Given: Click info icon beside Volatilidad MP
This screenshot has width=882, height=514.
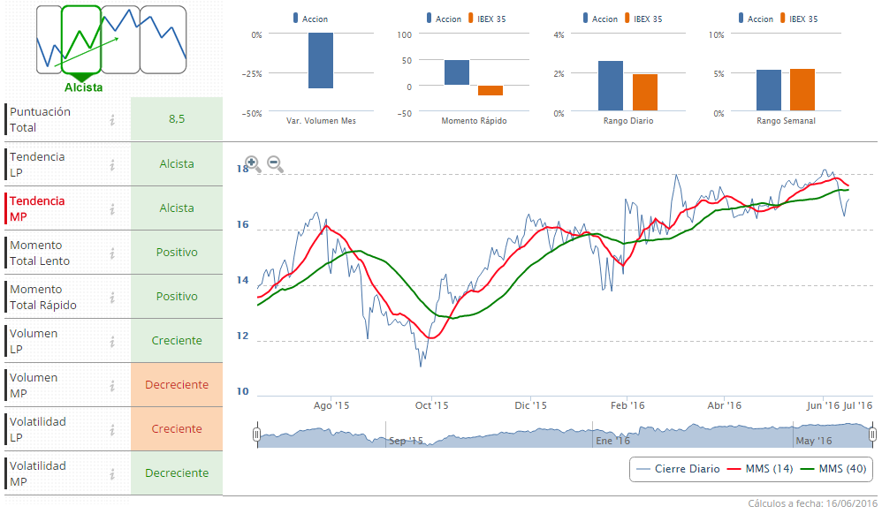Looking at the screenshot, I should coord(112,473).
